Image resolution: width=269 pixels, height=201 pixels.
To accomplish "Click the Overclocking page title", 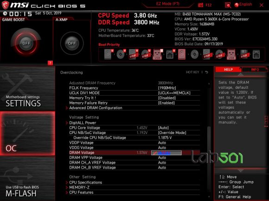I will [x=71, y=73].
